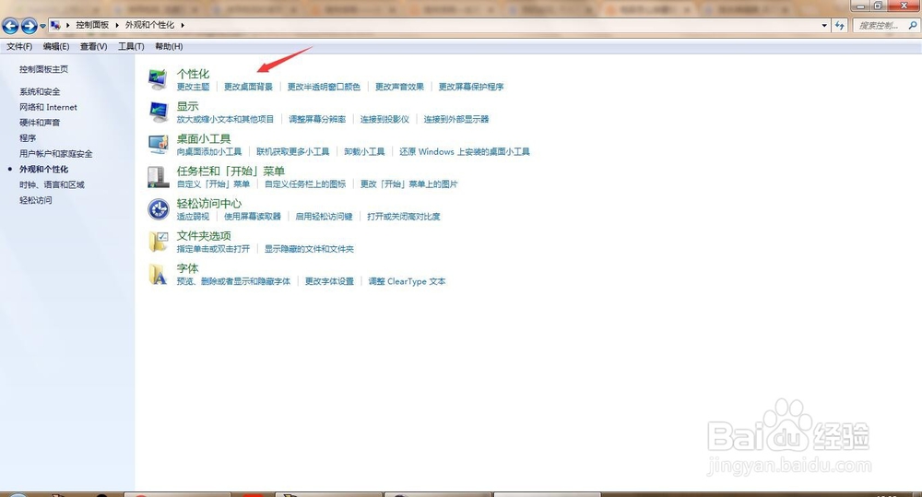The image size is (922, 497).
Task: Expand arrow after 外观和个性化 breadcrumb
Action: coord(183,25)
